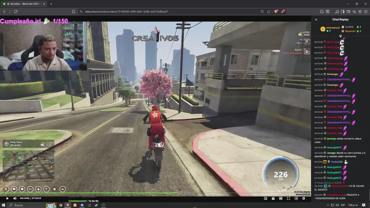Click the kick.com URL address field
The height and width of the screenshot is (208, 370).
pyautogui.click(x=127, y=12)
